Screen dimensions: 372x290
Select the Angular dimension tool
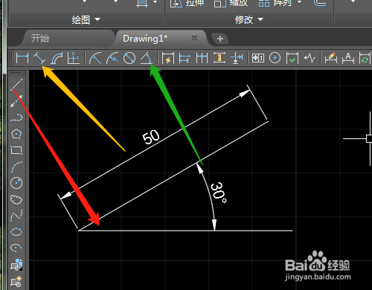(x=147, y=58)
